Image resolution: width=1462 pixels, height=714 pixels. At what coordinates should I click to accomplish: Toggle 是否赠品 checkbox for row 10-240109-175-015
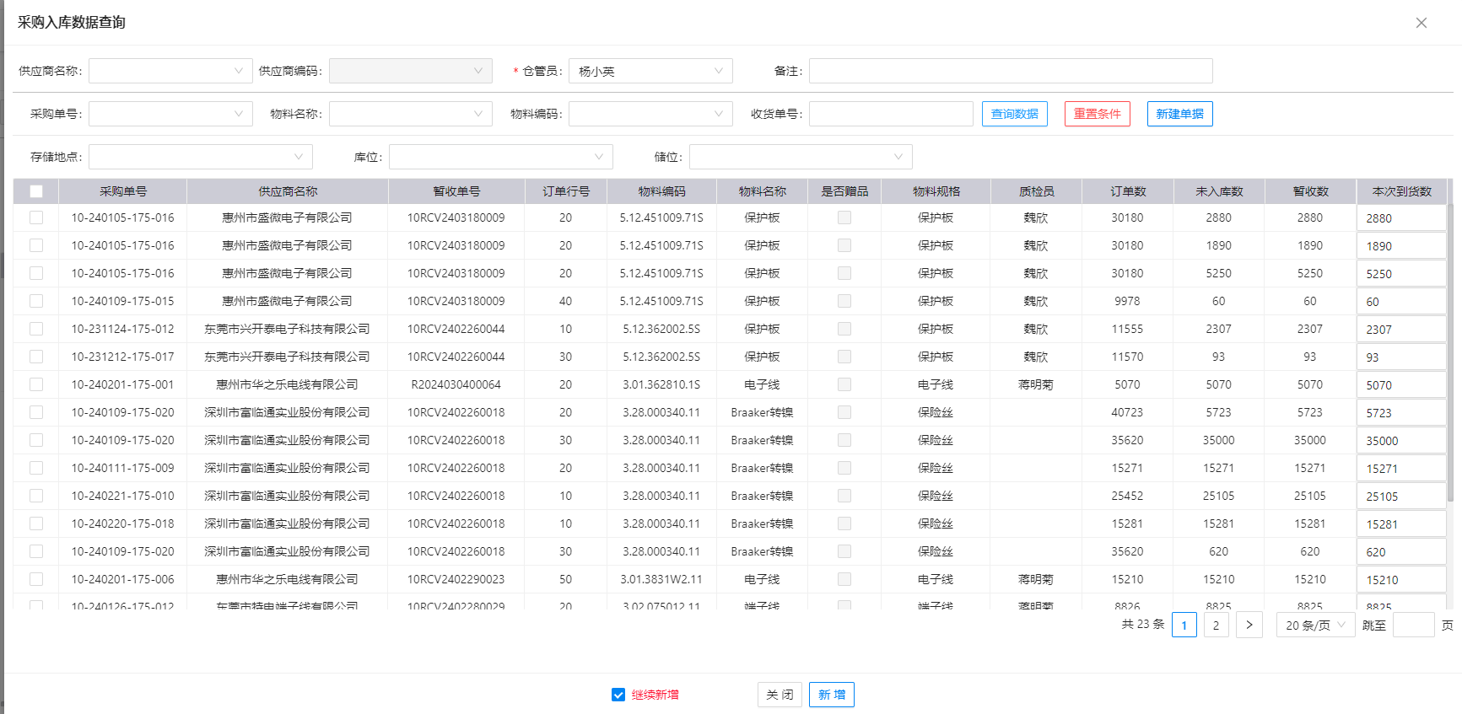click(x=844, y=301)
